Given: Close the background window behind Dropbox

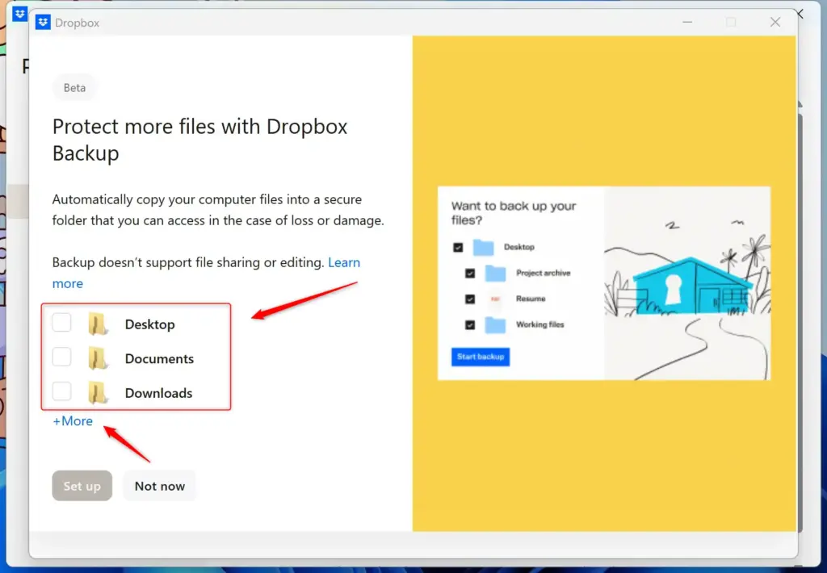Looking at the screenshot, I should (800, 14).
